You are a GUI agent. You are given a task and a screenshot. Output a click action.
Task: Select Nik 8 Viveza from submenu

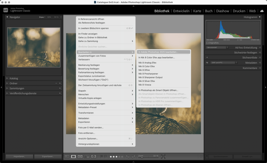145,85
